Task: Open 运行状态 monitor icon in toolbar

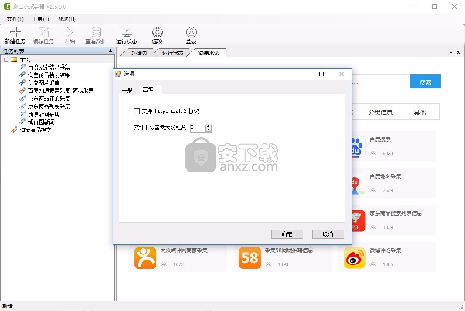Action: click(x=127, y=32)
